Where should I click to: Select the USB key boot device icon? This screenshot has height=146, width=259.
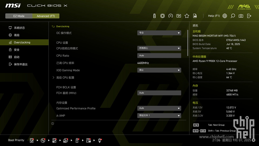pos(77,140)
